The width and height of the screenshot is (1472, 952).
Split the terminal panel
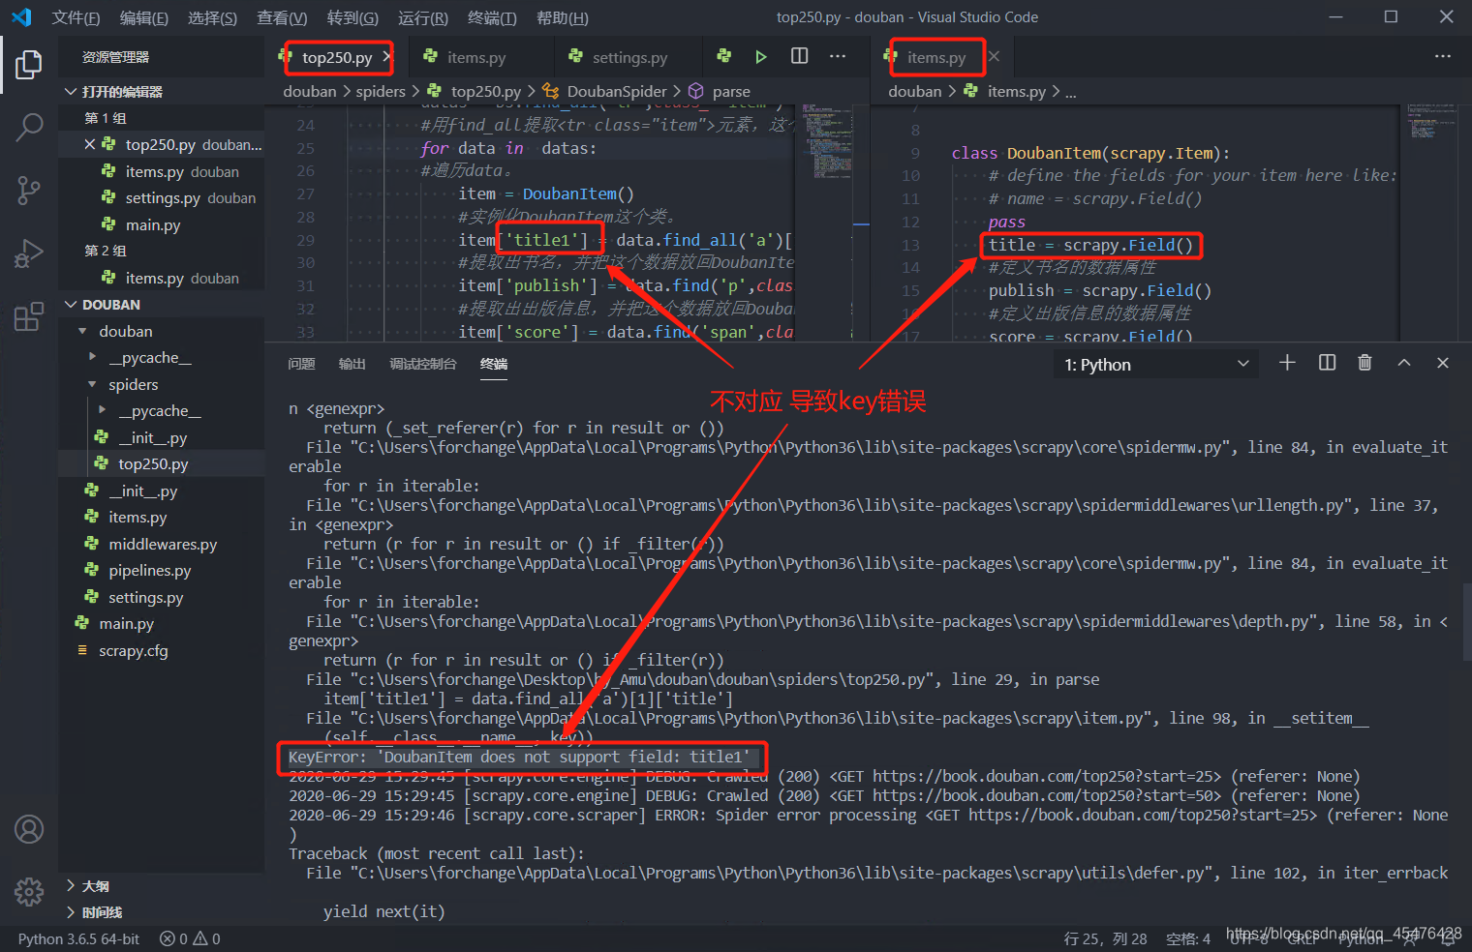point(1327,363)
